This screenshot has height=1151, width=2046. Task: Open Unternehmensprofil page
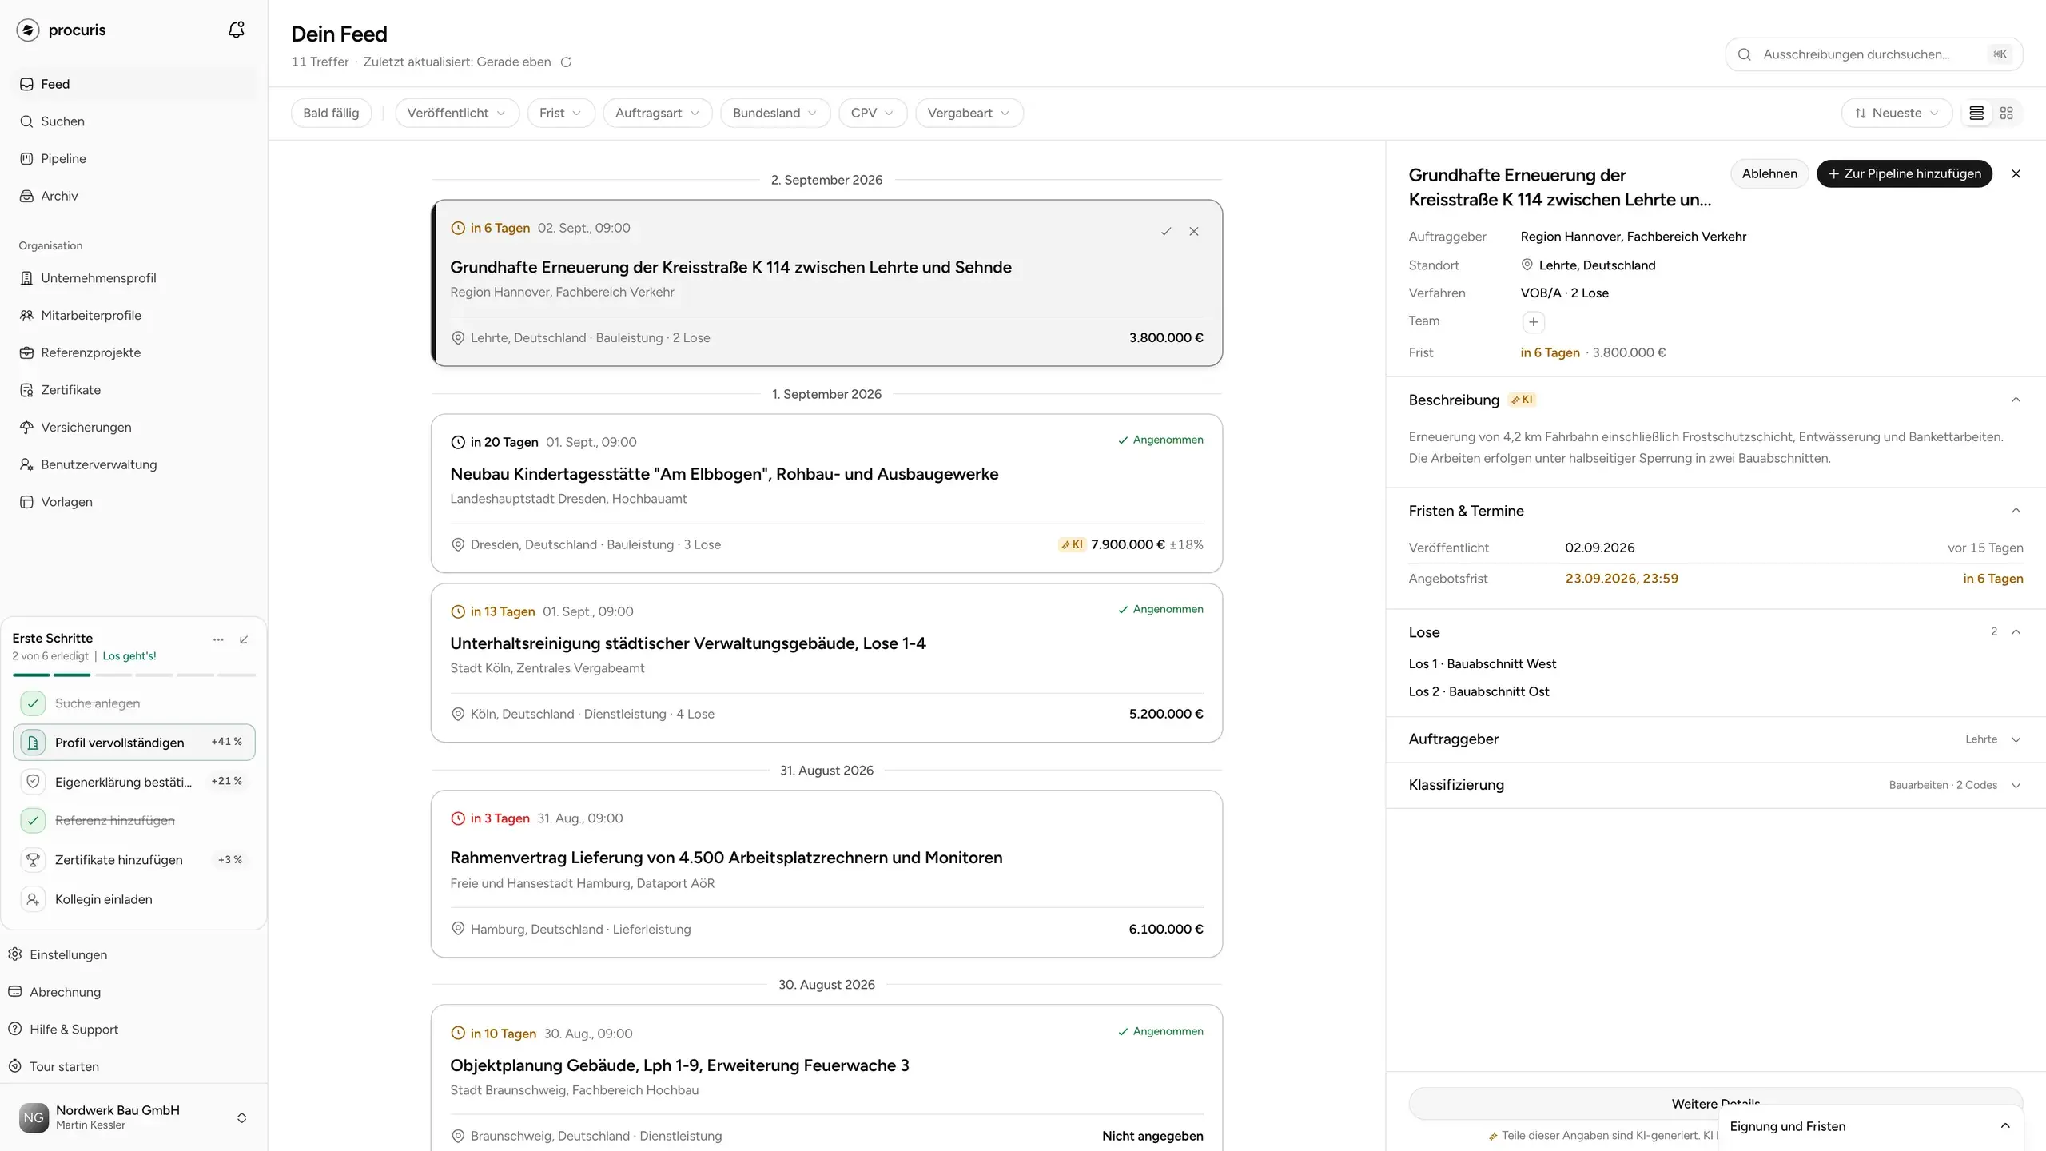pos(134,278)
